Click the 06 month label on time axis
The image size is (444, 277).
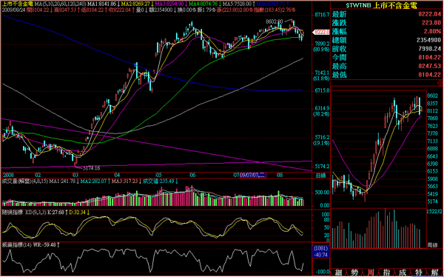click(x=193, y=175)
